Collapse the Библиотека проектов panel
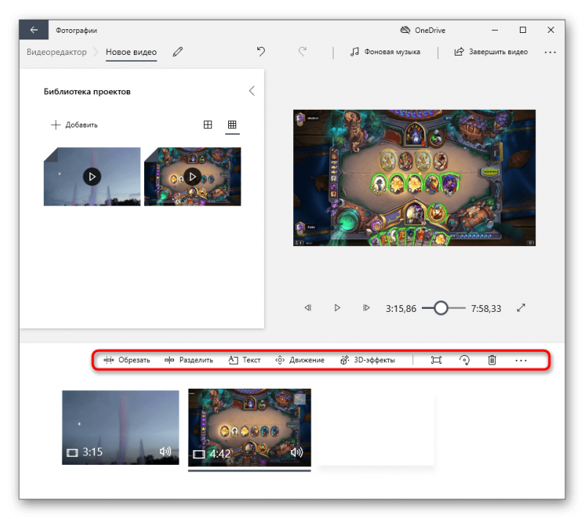 tap(252, 92)
